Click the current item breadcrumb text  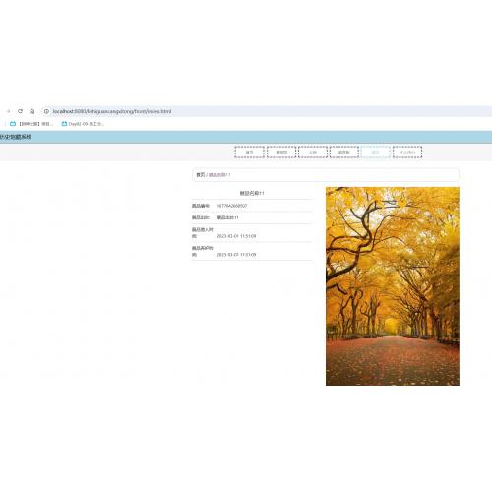[219, 175]
